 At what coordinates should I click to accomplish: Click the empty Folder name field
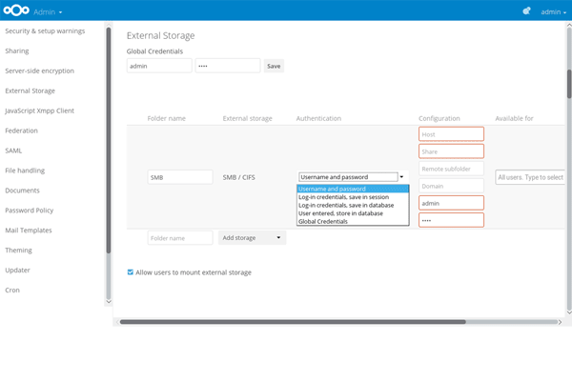click(x=180, y=237)
